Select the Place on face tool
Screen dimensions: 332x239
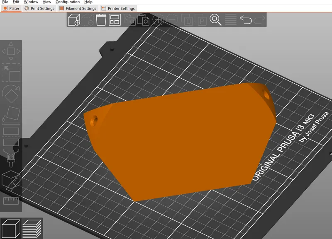11,115
